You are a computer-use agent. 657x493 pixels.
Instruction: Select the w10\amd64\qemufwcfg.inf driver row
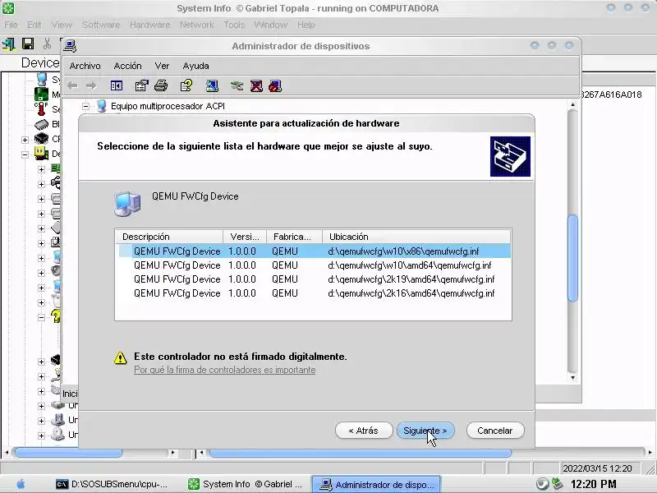313,265
